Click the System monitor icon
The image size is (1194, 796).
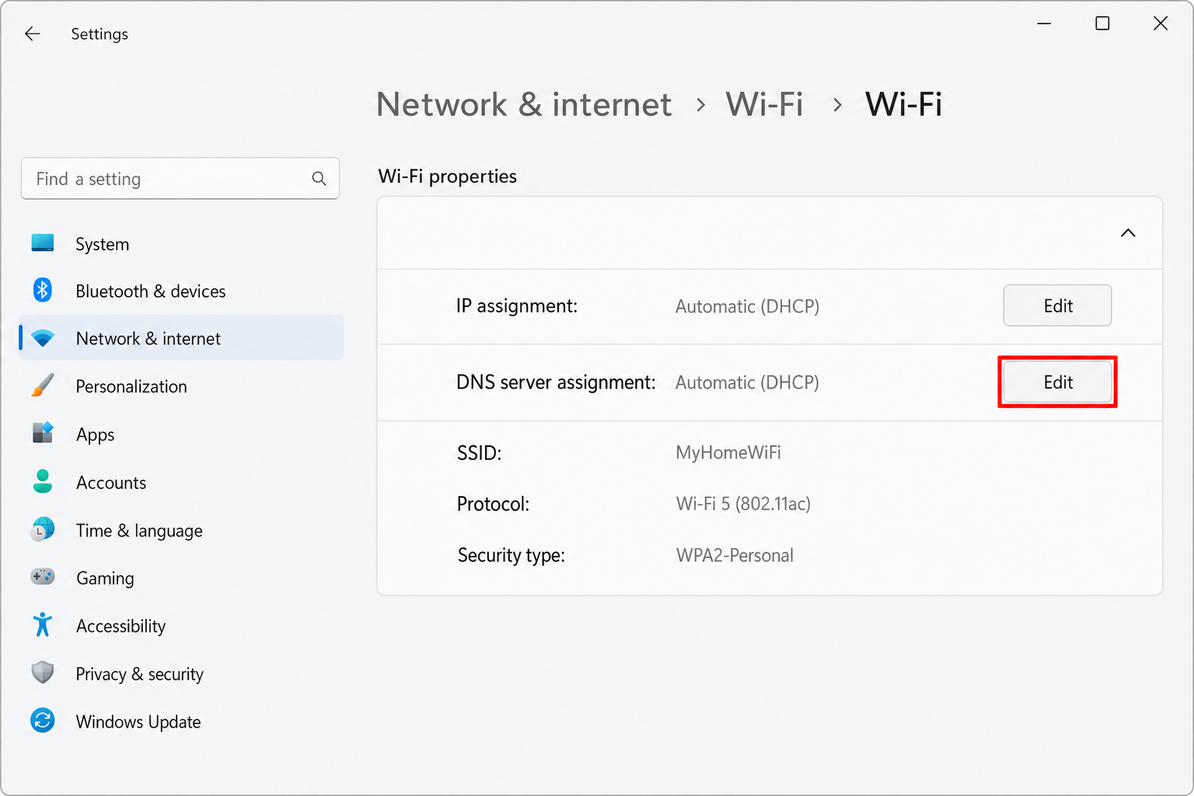[43, 243]
